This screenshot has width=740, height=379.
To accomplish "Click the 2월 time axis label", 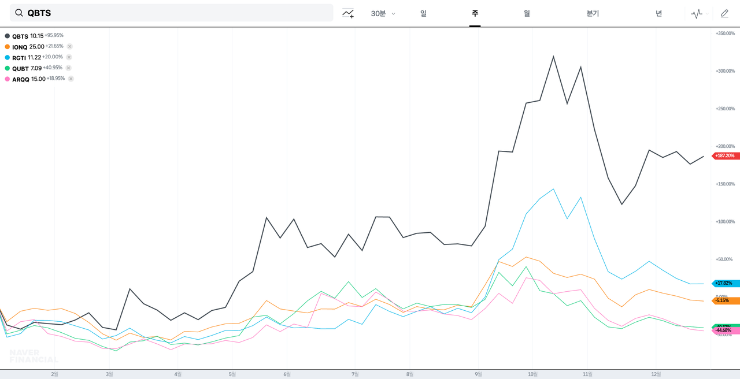I will point(54,374).
